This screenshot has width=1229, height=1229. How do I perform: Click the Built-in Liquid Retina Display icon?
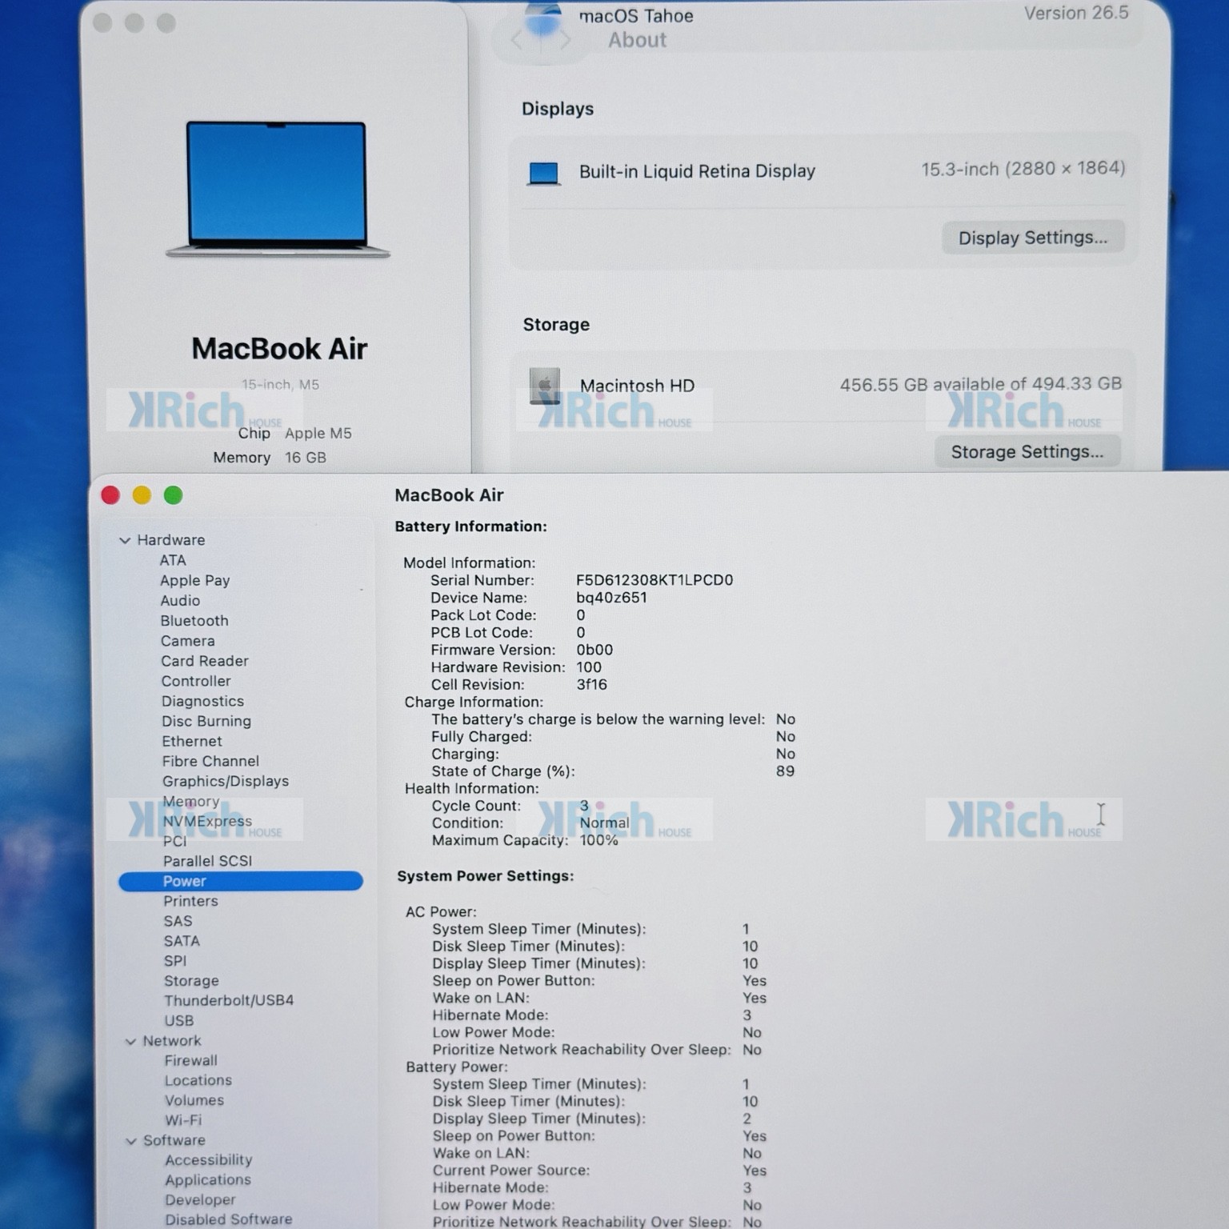[543, 173]
